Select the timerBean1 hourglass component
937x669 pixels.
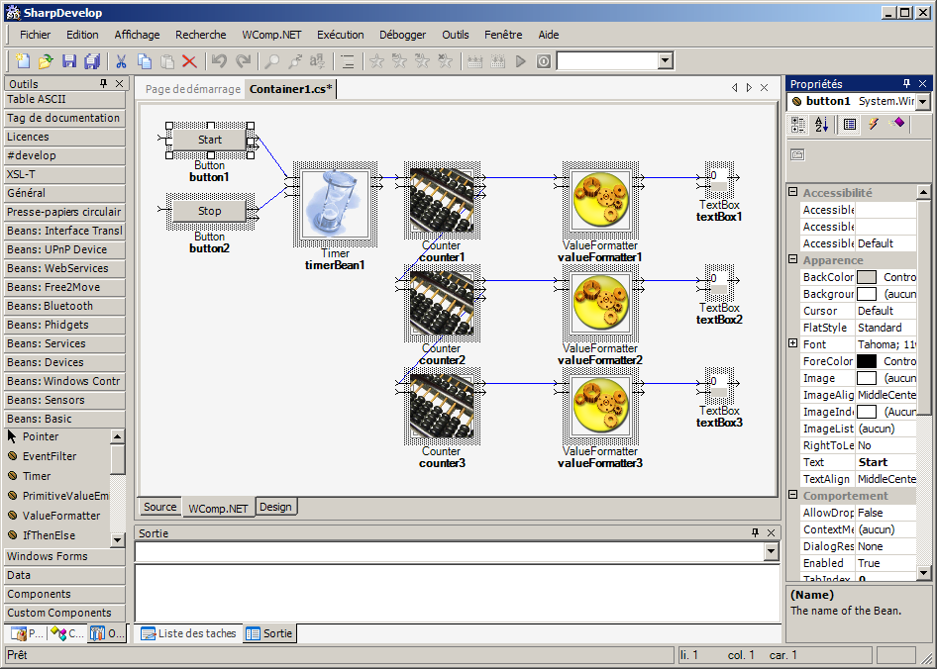[x=335, y=204]
